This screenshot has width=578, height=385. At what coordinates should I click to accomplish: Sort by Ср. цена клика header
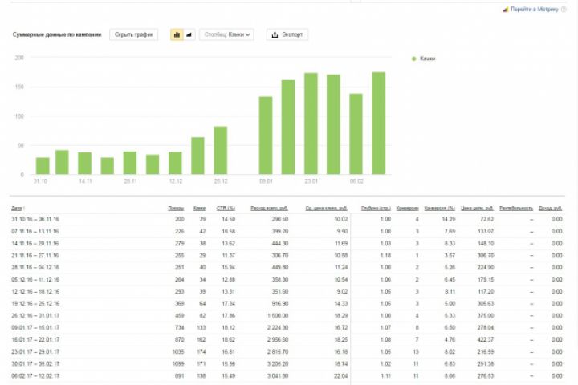tap(327, 209)
